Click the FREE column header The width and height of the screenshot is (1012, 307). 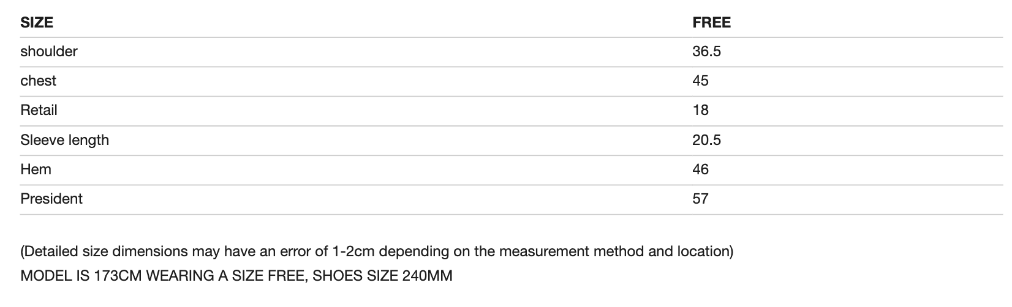(711, 23)
